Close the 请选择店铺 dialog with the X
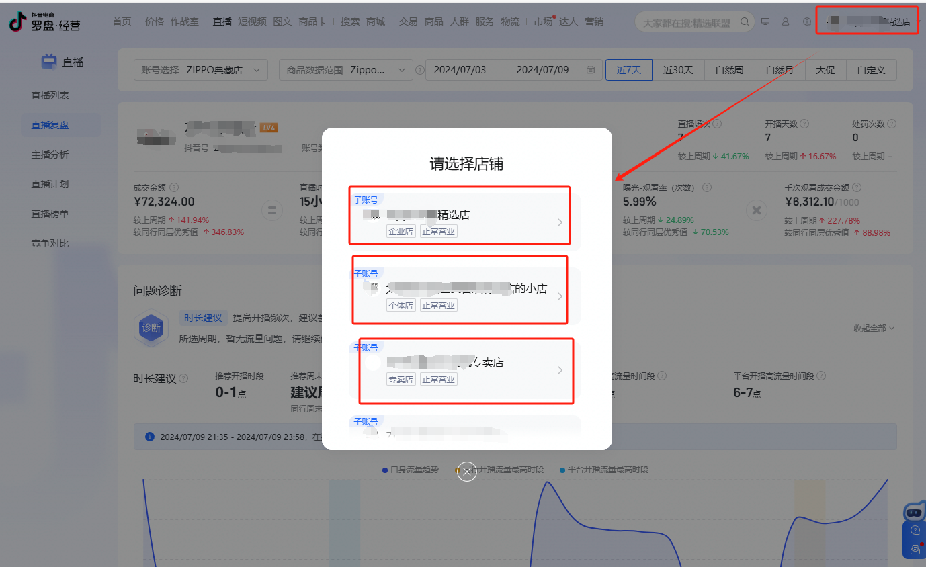This screenshot has width=926, height=567. pos(467,472)
